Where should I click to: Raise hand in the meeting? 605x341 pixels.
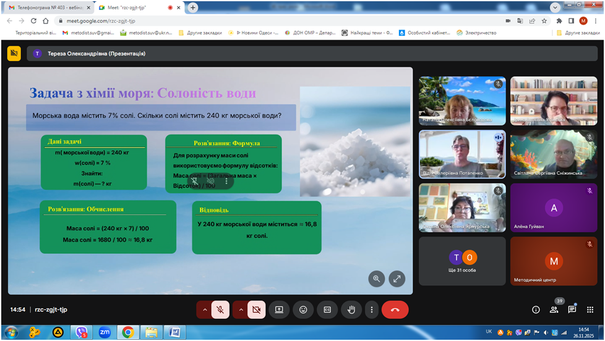pos(351,309)
